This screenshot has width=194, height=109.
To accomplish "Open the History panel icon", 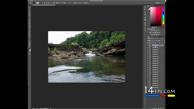I will (145, 7).
